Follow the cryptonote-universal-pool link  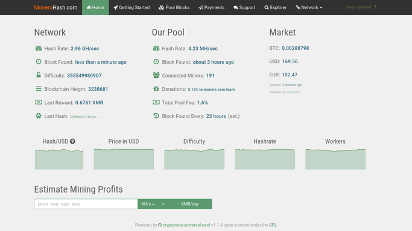pos(186,225)
